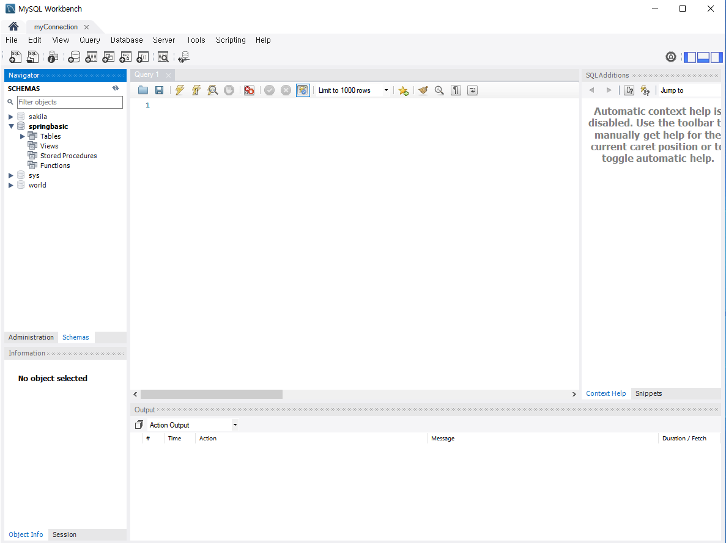Open the Scripting menu
The width and height of the screenshot is (726, 543).
(x=231, y=40)
